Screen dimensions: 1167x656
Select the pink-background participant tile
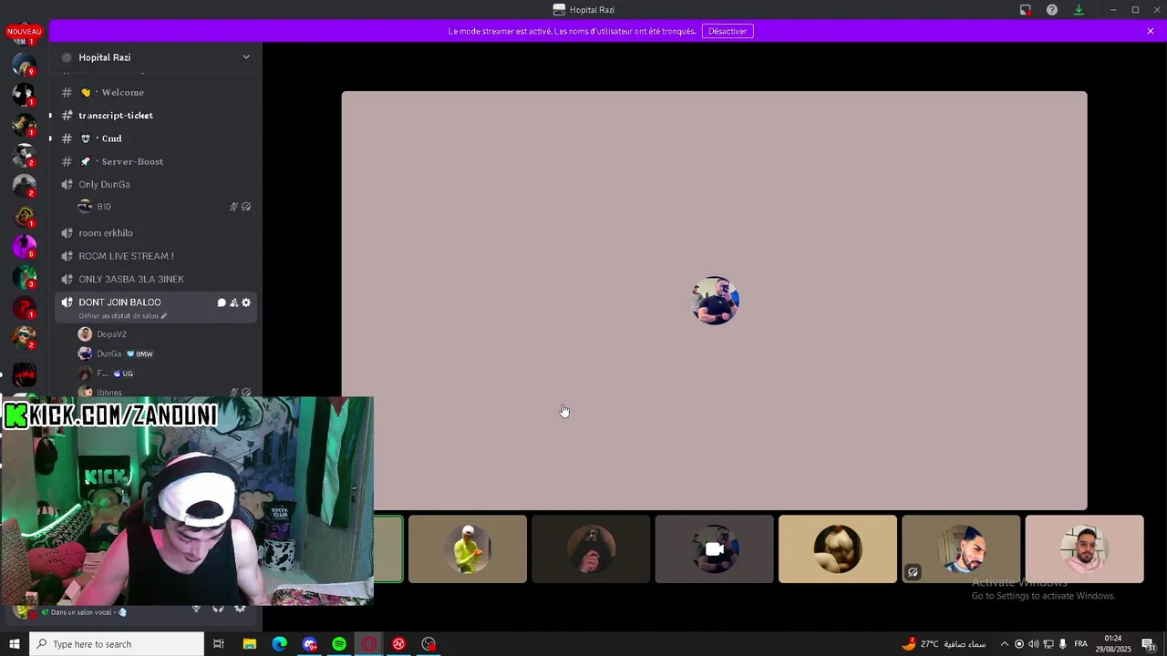[x=1084, y=549]
